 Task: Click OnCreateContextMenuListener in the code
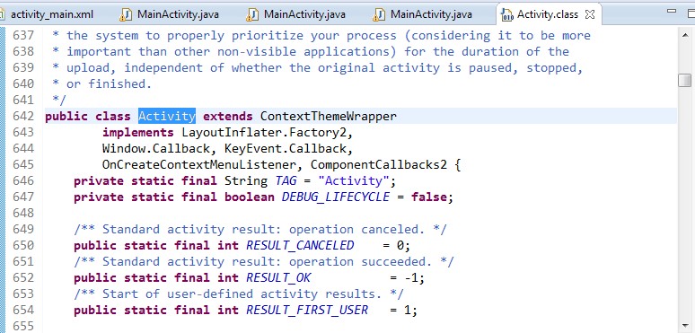click(198, 165)
